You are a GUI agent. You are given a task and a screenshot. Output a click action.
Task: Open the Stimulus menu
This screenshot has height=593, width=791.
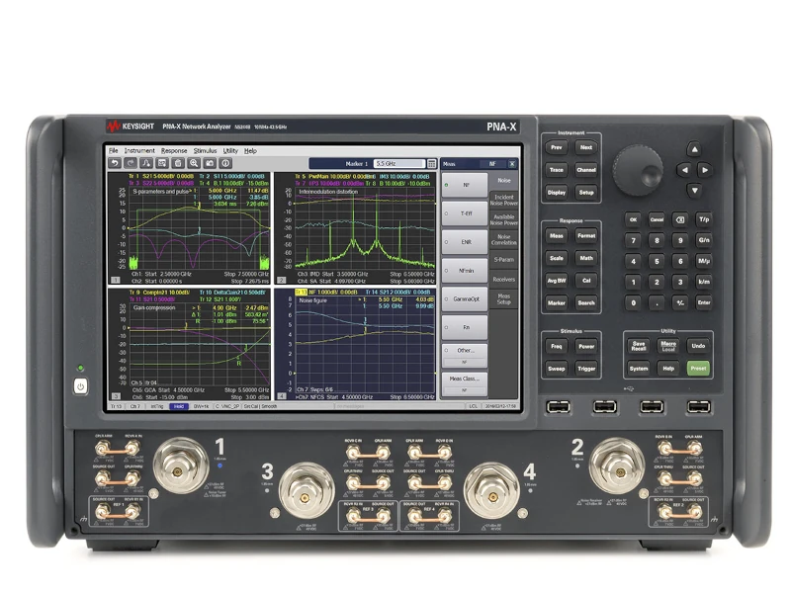coord(206,151)
